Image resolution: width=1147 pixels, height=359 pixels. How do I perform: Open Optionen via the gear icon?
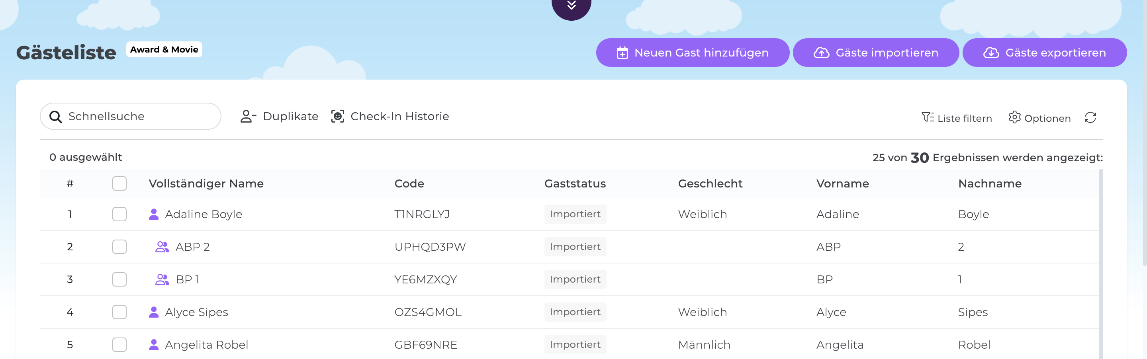click(1016, 117)
